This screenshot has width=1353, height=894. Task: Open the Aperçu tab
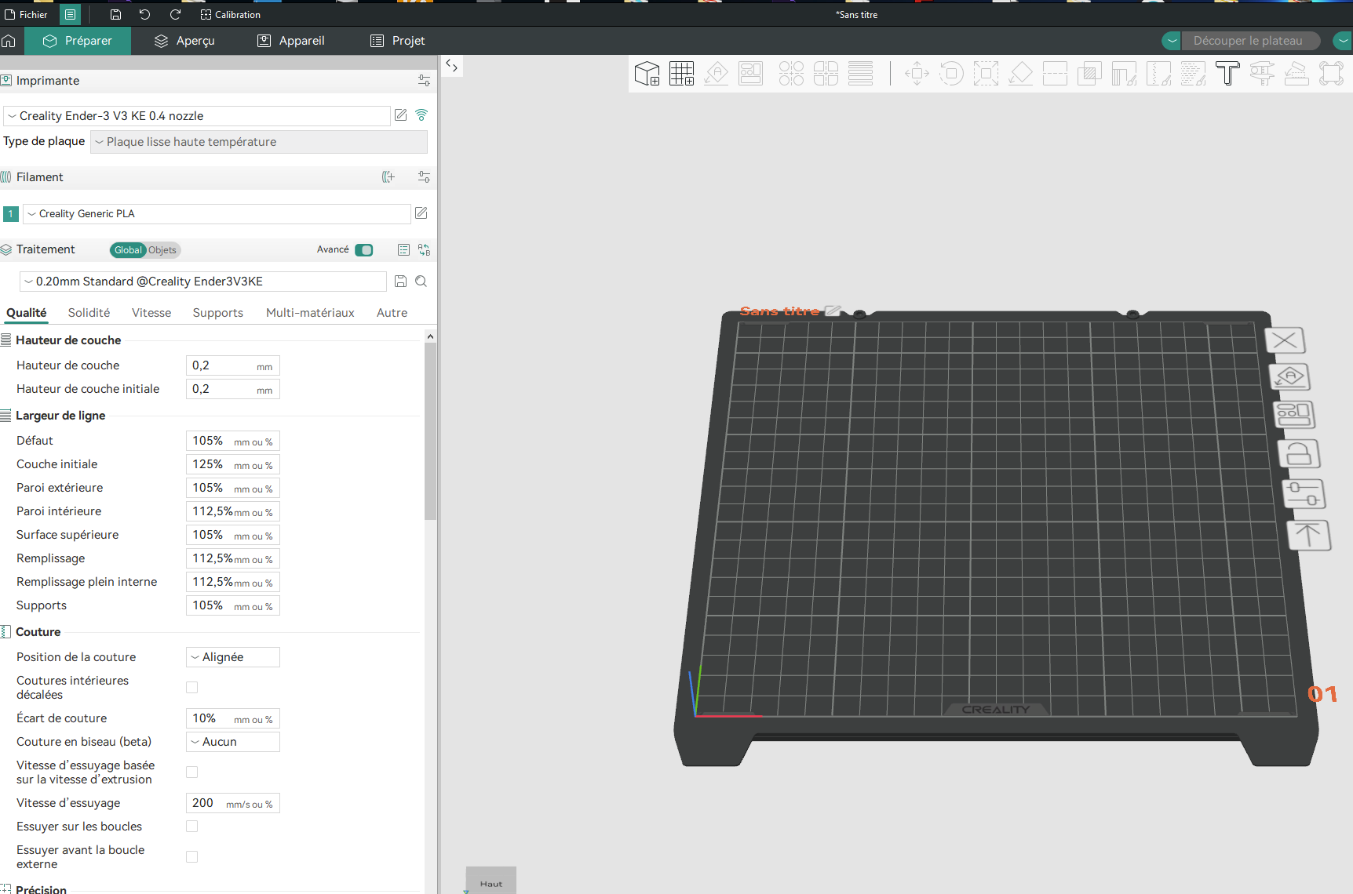184,41
